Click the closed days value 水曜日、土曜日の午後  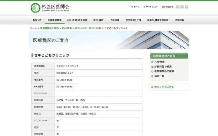coord(76,114)
